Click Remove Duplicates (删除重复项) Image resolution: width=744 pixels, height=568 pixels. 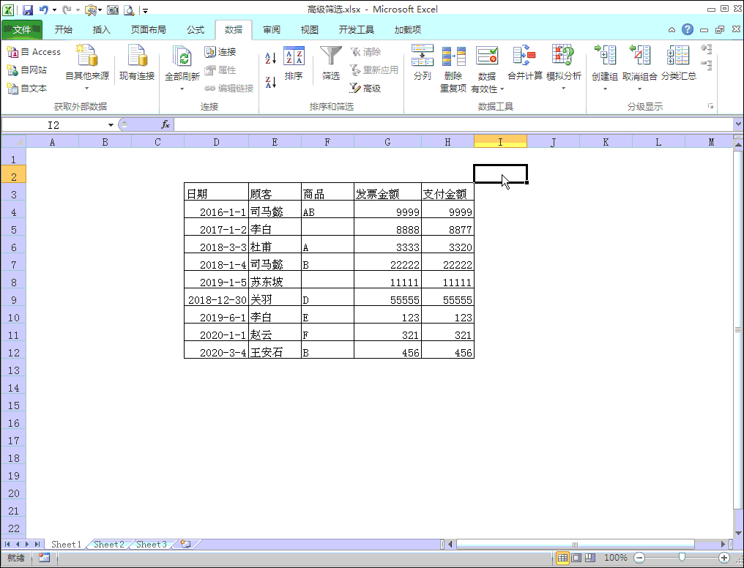pos(453,70)
